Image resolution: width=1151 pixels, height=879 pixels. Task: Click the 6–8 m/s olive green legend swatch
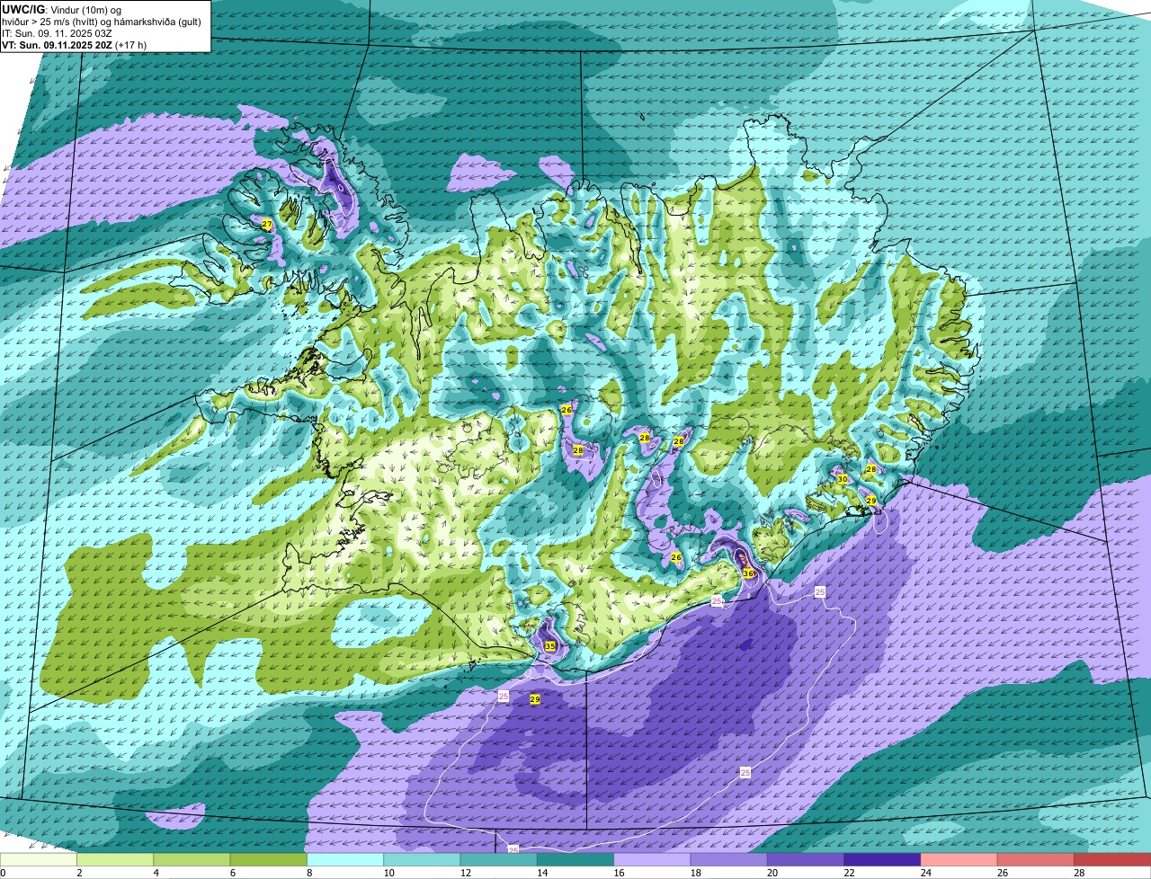[269, 859]
